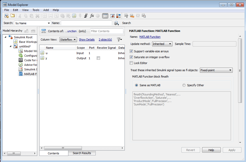Viewport: 246px width, 162px height.
Task: Open the View menu
Action: (25, 10)
